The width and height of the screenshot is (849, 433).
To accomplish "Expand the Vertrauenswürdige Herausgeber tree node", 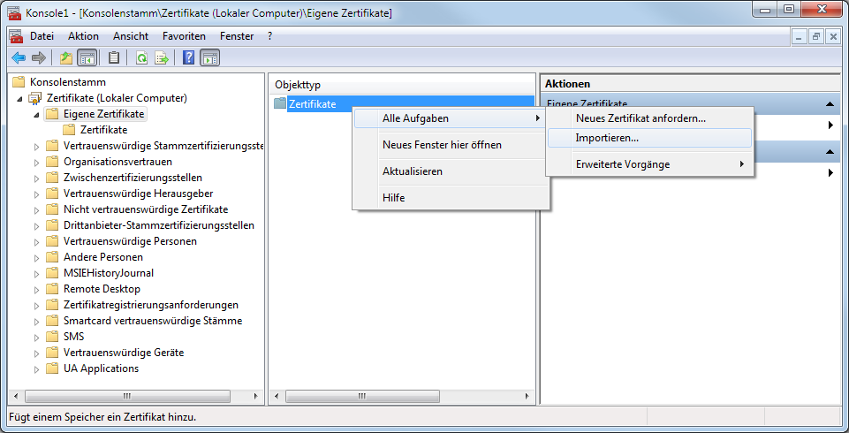I will pyautogui.click(x=37, y=194).
